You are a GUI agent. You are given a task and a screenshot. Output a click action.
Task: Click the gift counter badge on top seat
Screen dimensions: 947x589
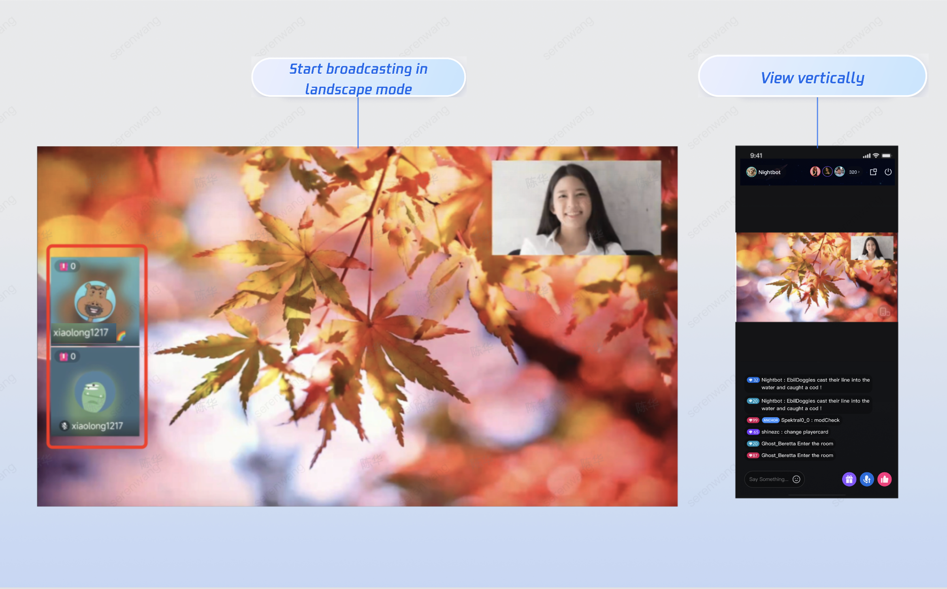tap(68, 266)
